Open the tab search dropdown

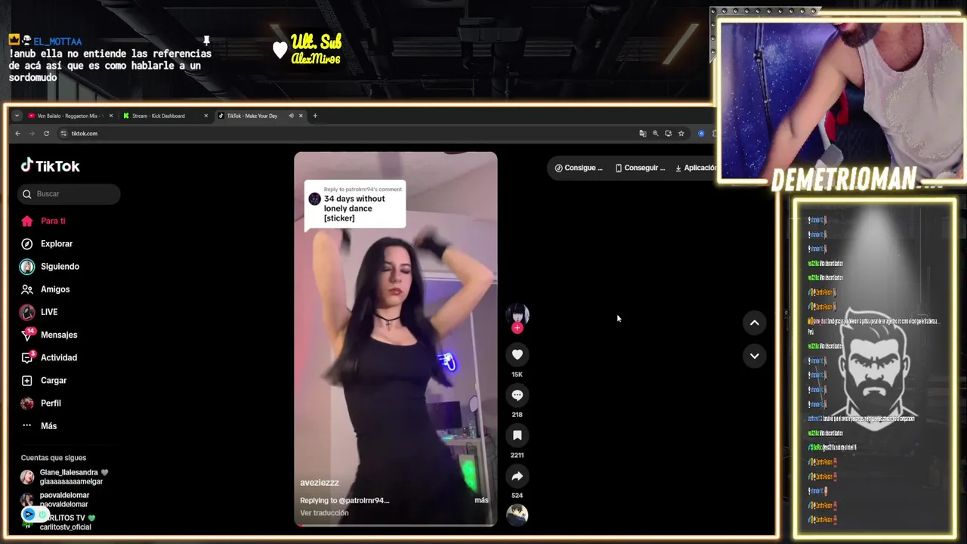click(17, 116)
